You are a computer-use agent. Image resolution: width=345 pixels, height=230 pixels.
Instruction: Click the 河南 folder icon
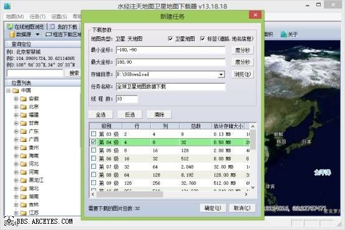(23, 172)
